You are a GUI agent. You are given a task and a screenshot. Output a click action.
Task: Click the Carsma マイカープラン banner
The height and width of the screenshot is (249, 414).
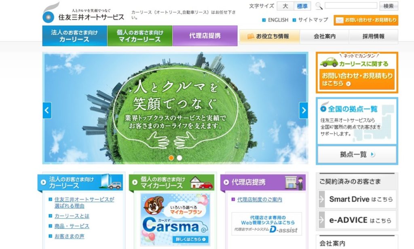(175, 219)
